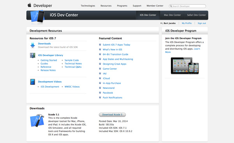
Task: Open the Sample Code link
Action: click(x=72, y=60)
